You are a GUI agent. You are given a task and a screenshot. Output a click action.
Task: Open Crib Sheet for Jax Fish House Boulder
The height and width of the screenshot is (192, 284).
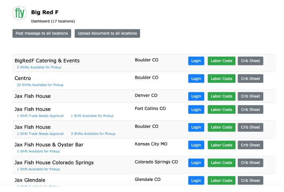tap(250, 127)
